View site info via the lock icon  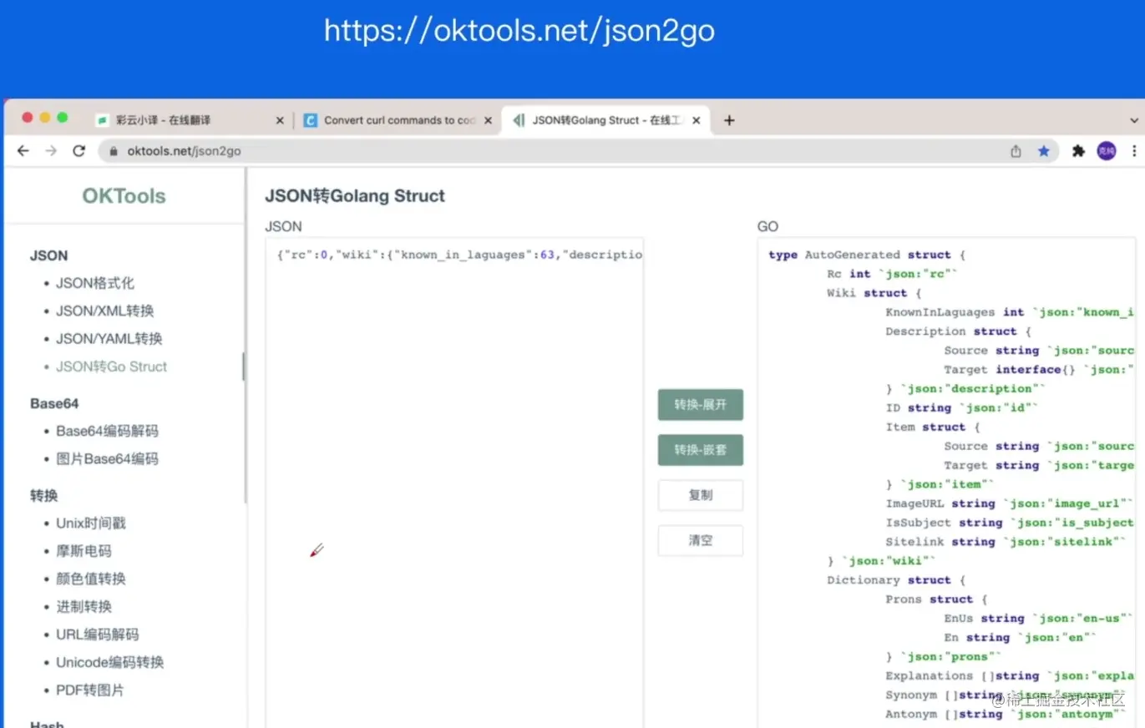pos(113,151)
